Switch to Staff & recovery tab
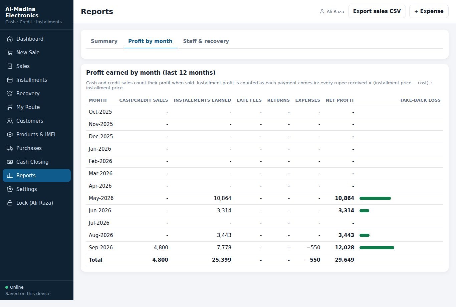This screenshot has width=456, height=307. pyautogui.click(x=206, y=41)
